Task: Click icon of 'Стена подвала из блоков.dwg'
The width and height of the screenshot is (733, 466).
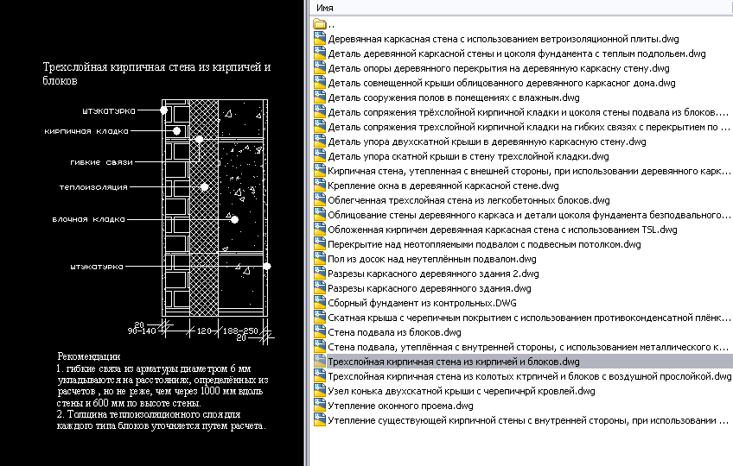Action: 320,333
